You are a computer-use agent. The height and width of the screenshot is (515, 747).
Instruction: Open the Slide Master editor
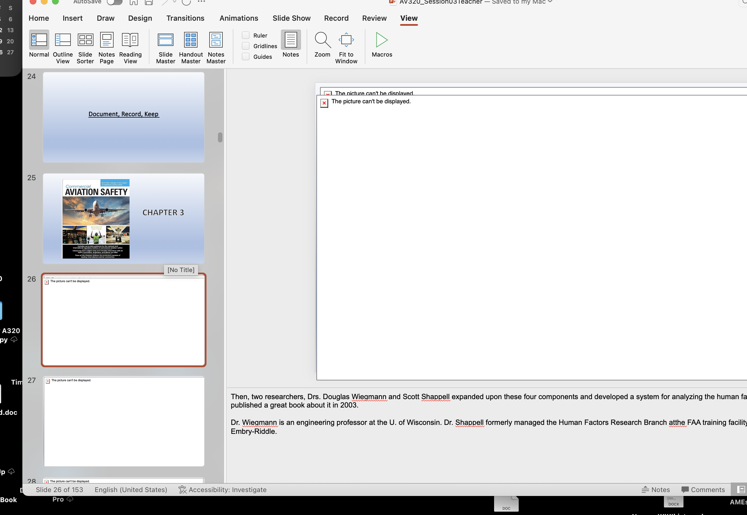(165, 47)
